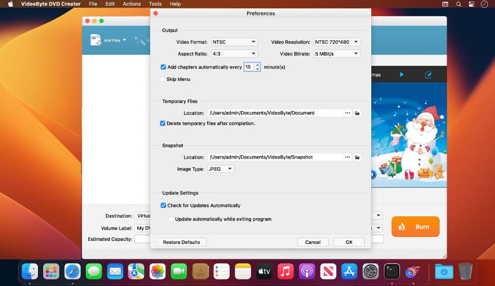The width and height of the screenshot is (495, 286).
Task: Open News from the dock
Action: (328, 271)
